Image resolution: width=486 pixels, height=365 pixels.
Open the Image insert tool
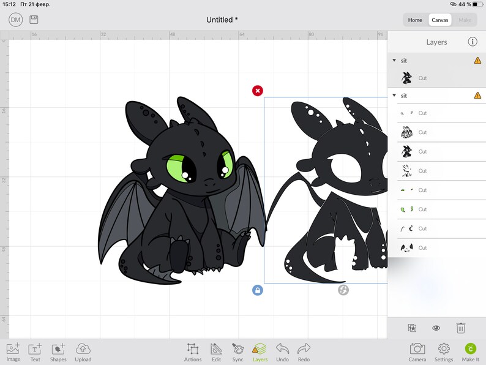[x=13, y=352]
